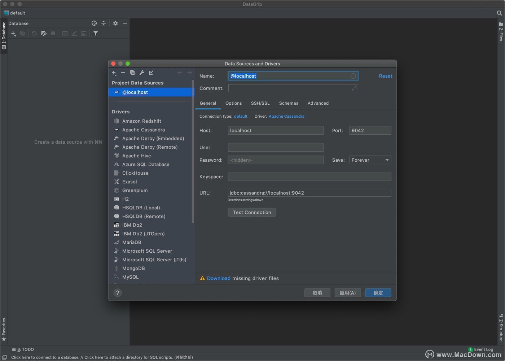Click the stop square icon in Database toolbar

tap(53, 33)
